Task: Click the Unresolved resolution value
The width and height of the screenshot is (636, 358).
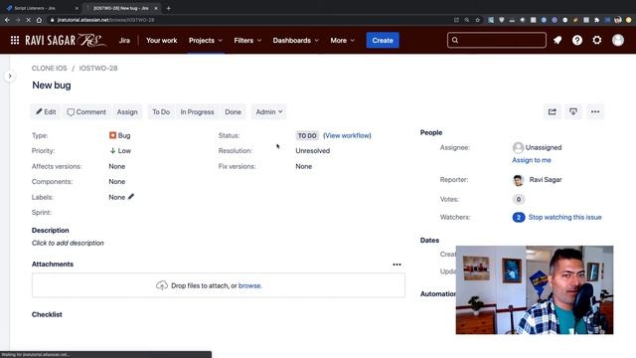Action: (313, 150)
